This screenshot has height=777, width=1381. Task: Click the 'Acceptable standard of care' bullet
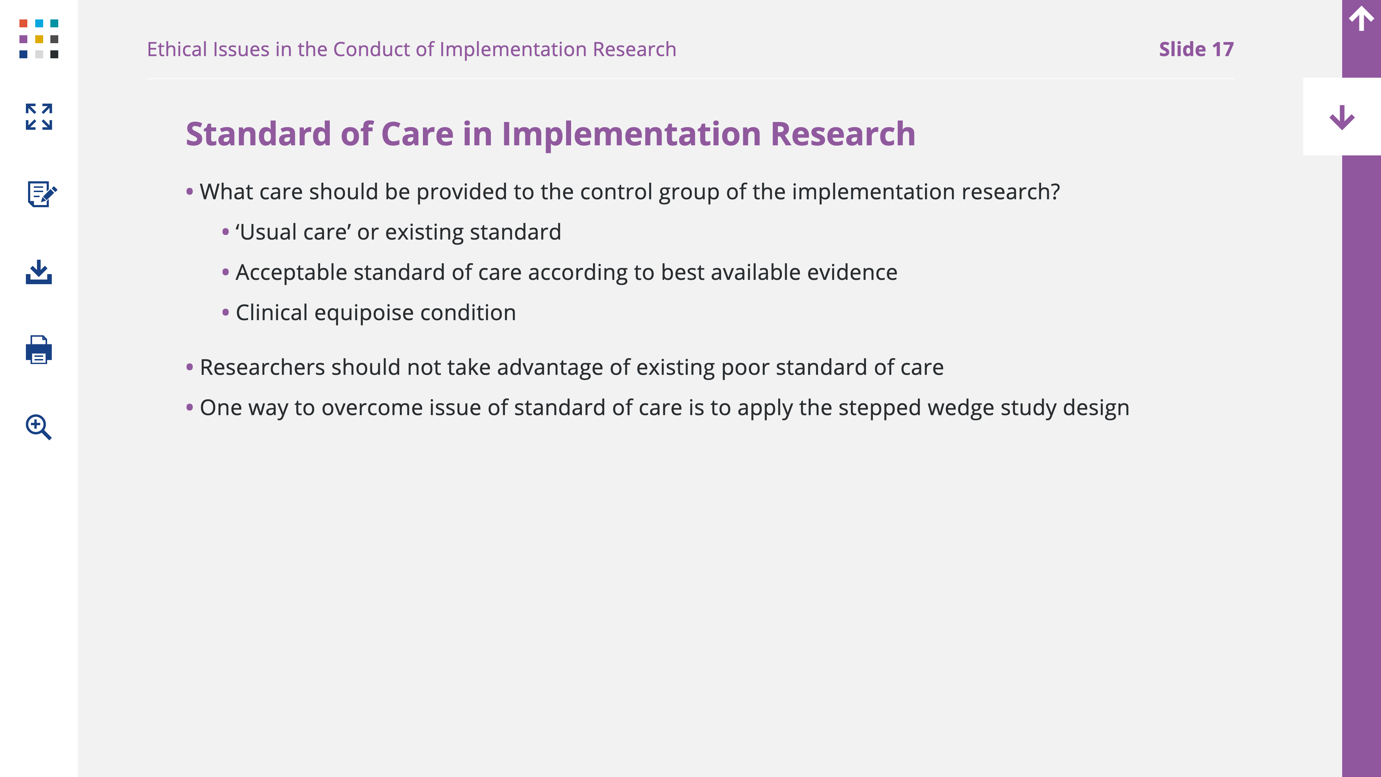(560, 272)
